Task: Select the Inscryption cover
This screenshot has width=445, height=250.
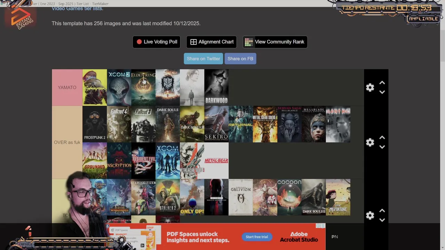Action: (119, 160)
